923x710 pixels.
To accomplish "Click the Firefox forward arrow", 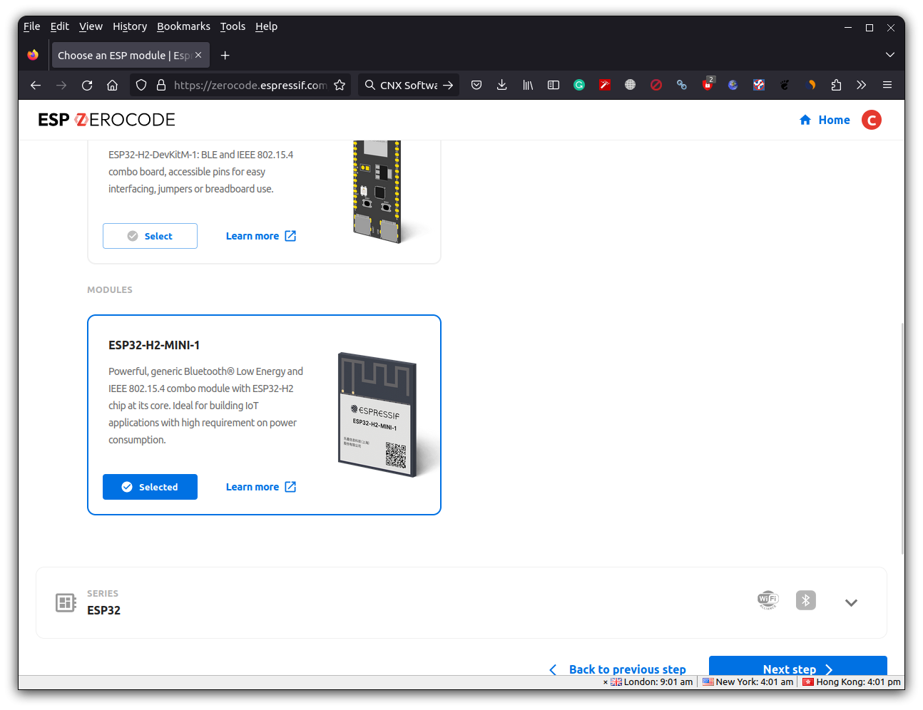I will (x=61, y=85).
